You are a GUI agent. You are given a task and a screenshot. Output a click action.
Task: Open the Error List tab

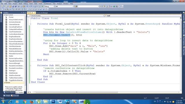[x=15, y=96]
